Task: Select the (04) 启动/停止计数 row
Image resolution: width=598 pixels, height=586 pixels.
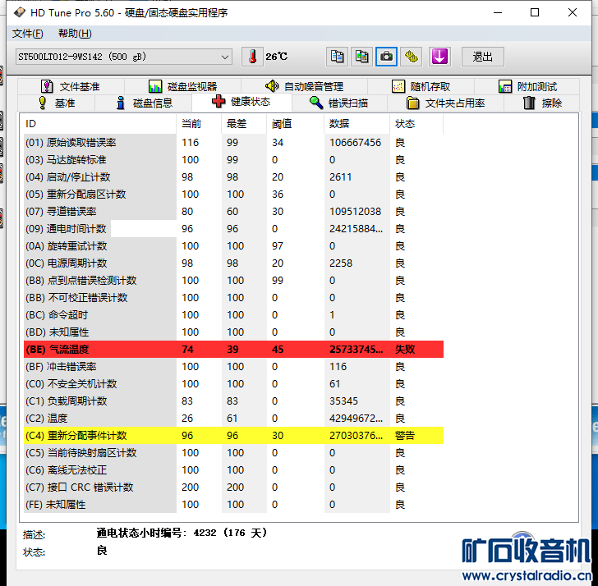Action: (233, 176)
